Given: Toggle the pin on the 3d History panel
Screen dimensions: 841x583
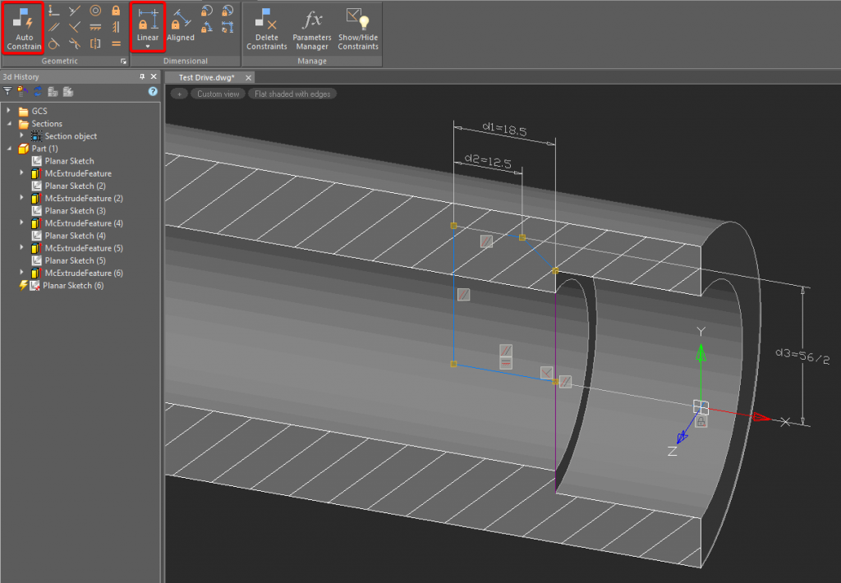Looking at the screenshot, I should [142, 76].
